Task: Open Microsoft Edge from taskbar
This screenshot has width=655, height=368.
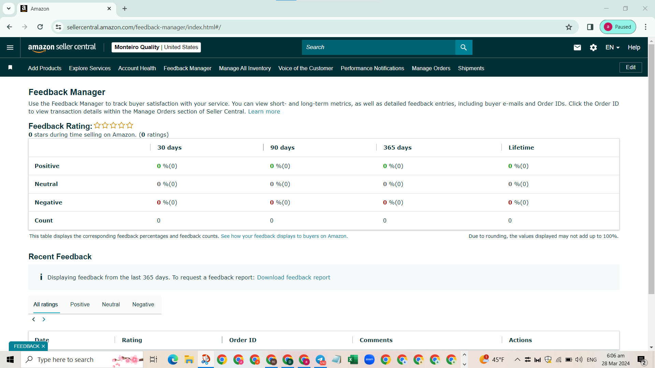Action: coord(173,359)
